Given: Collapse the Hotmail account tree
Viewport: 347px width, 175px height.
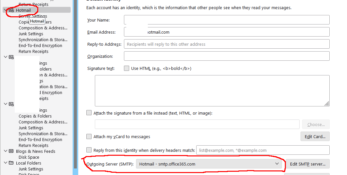Looking at the screenshot, I should [6, 10].
